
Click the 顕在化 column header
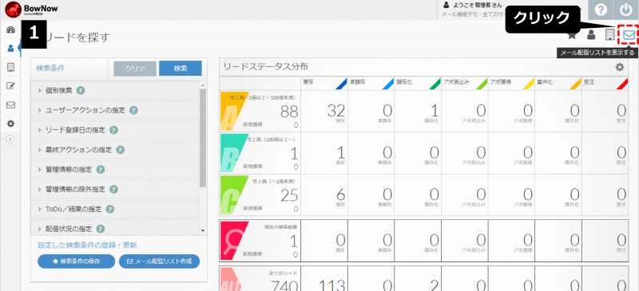tap(418, 83)
